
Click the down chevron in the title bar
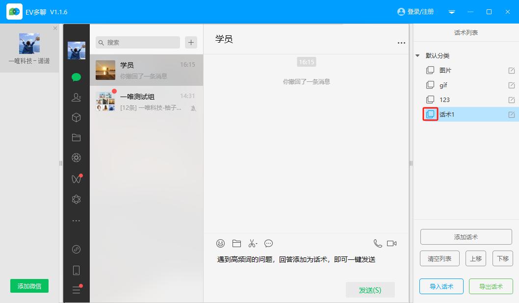pyautogui.click(x=452, y=12)
